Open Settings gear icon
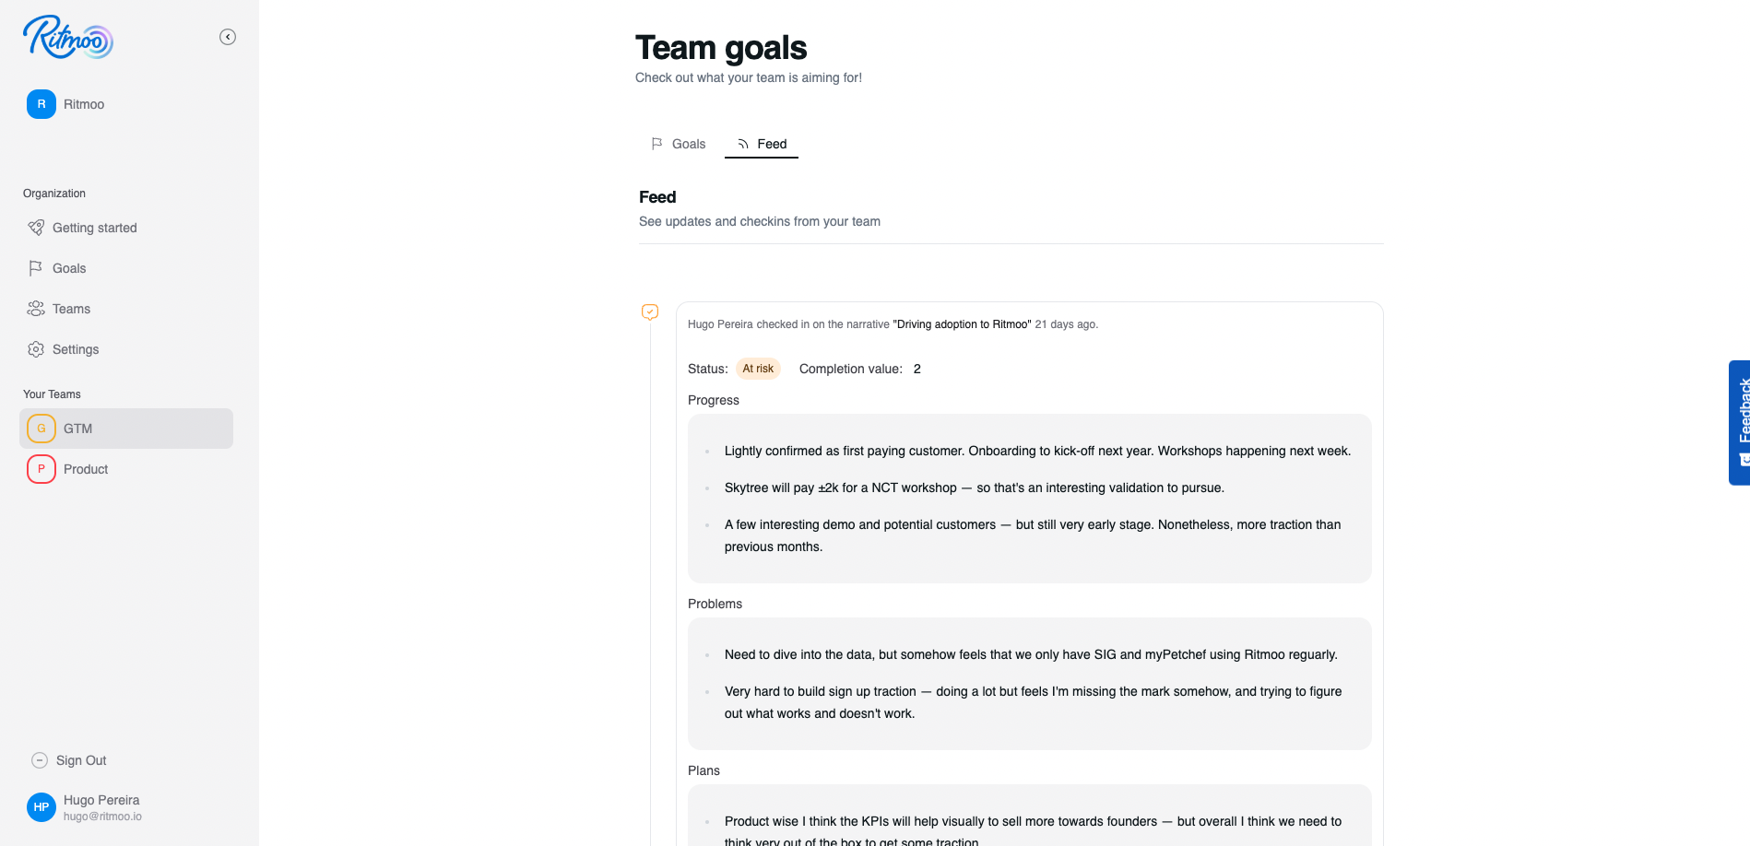 (x=36, y=349)
